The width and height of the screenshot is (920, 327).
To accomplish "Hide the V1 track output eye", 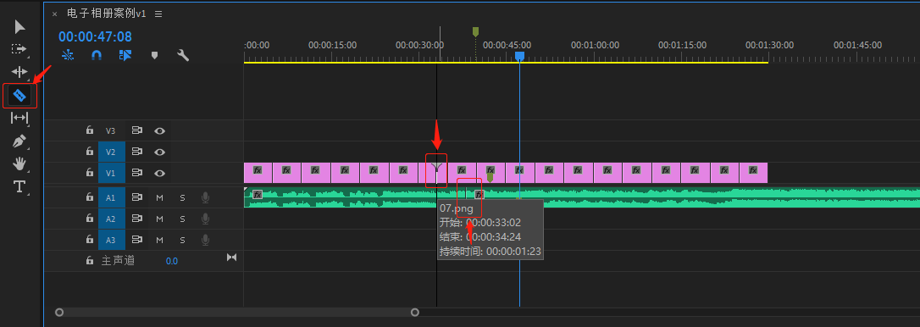I will point(159,173).
